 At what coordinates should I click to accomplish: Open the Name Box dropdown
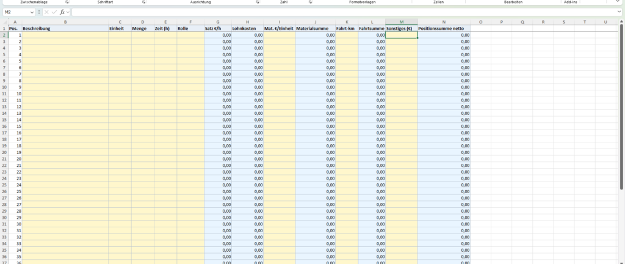[32, 12]
